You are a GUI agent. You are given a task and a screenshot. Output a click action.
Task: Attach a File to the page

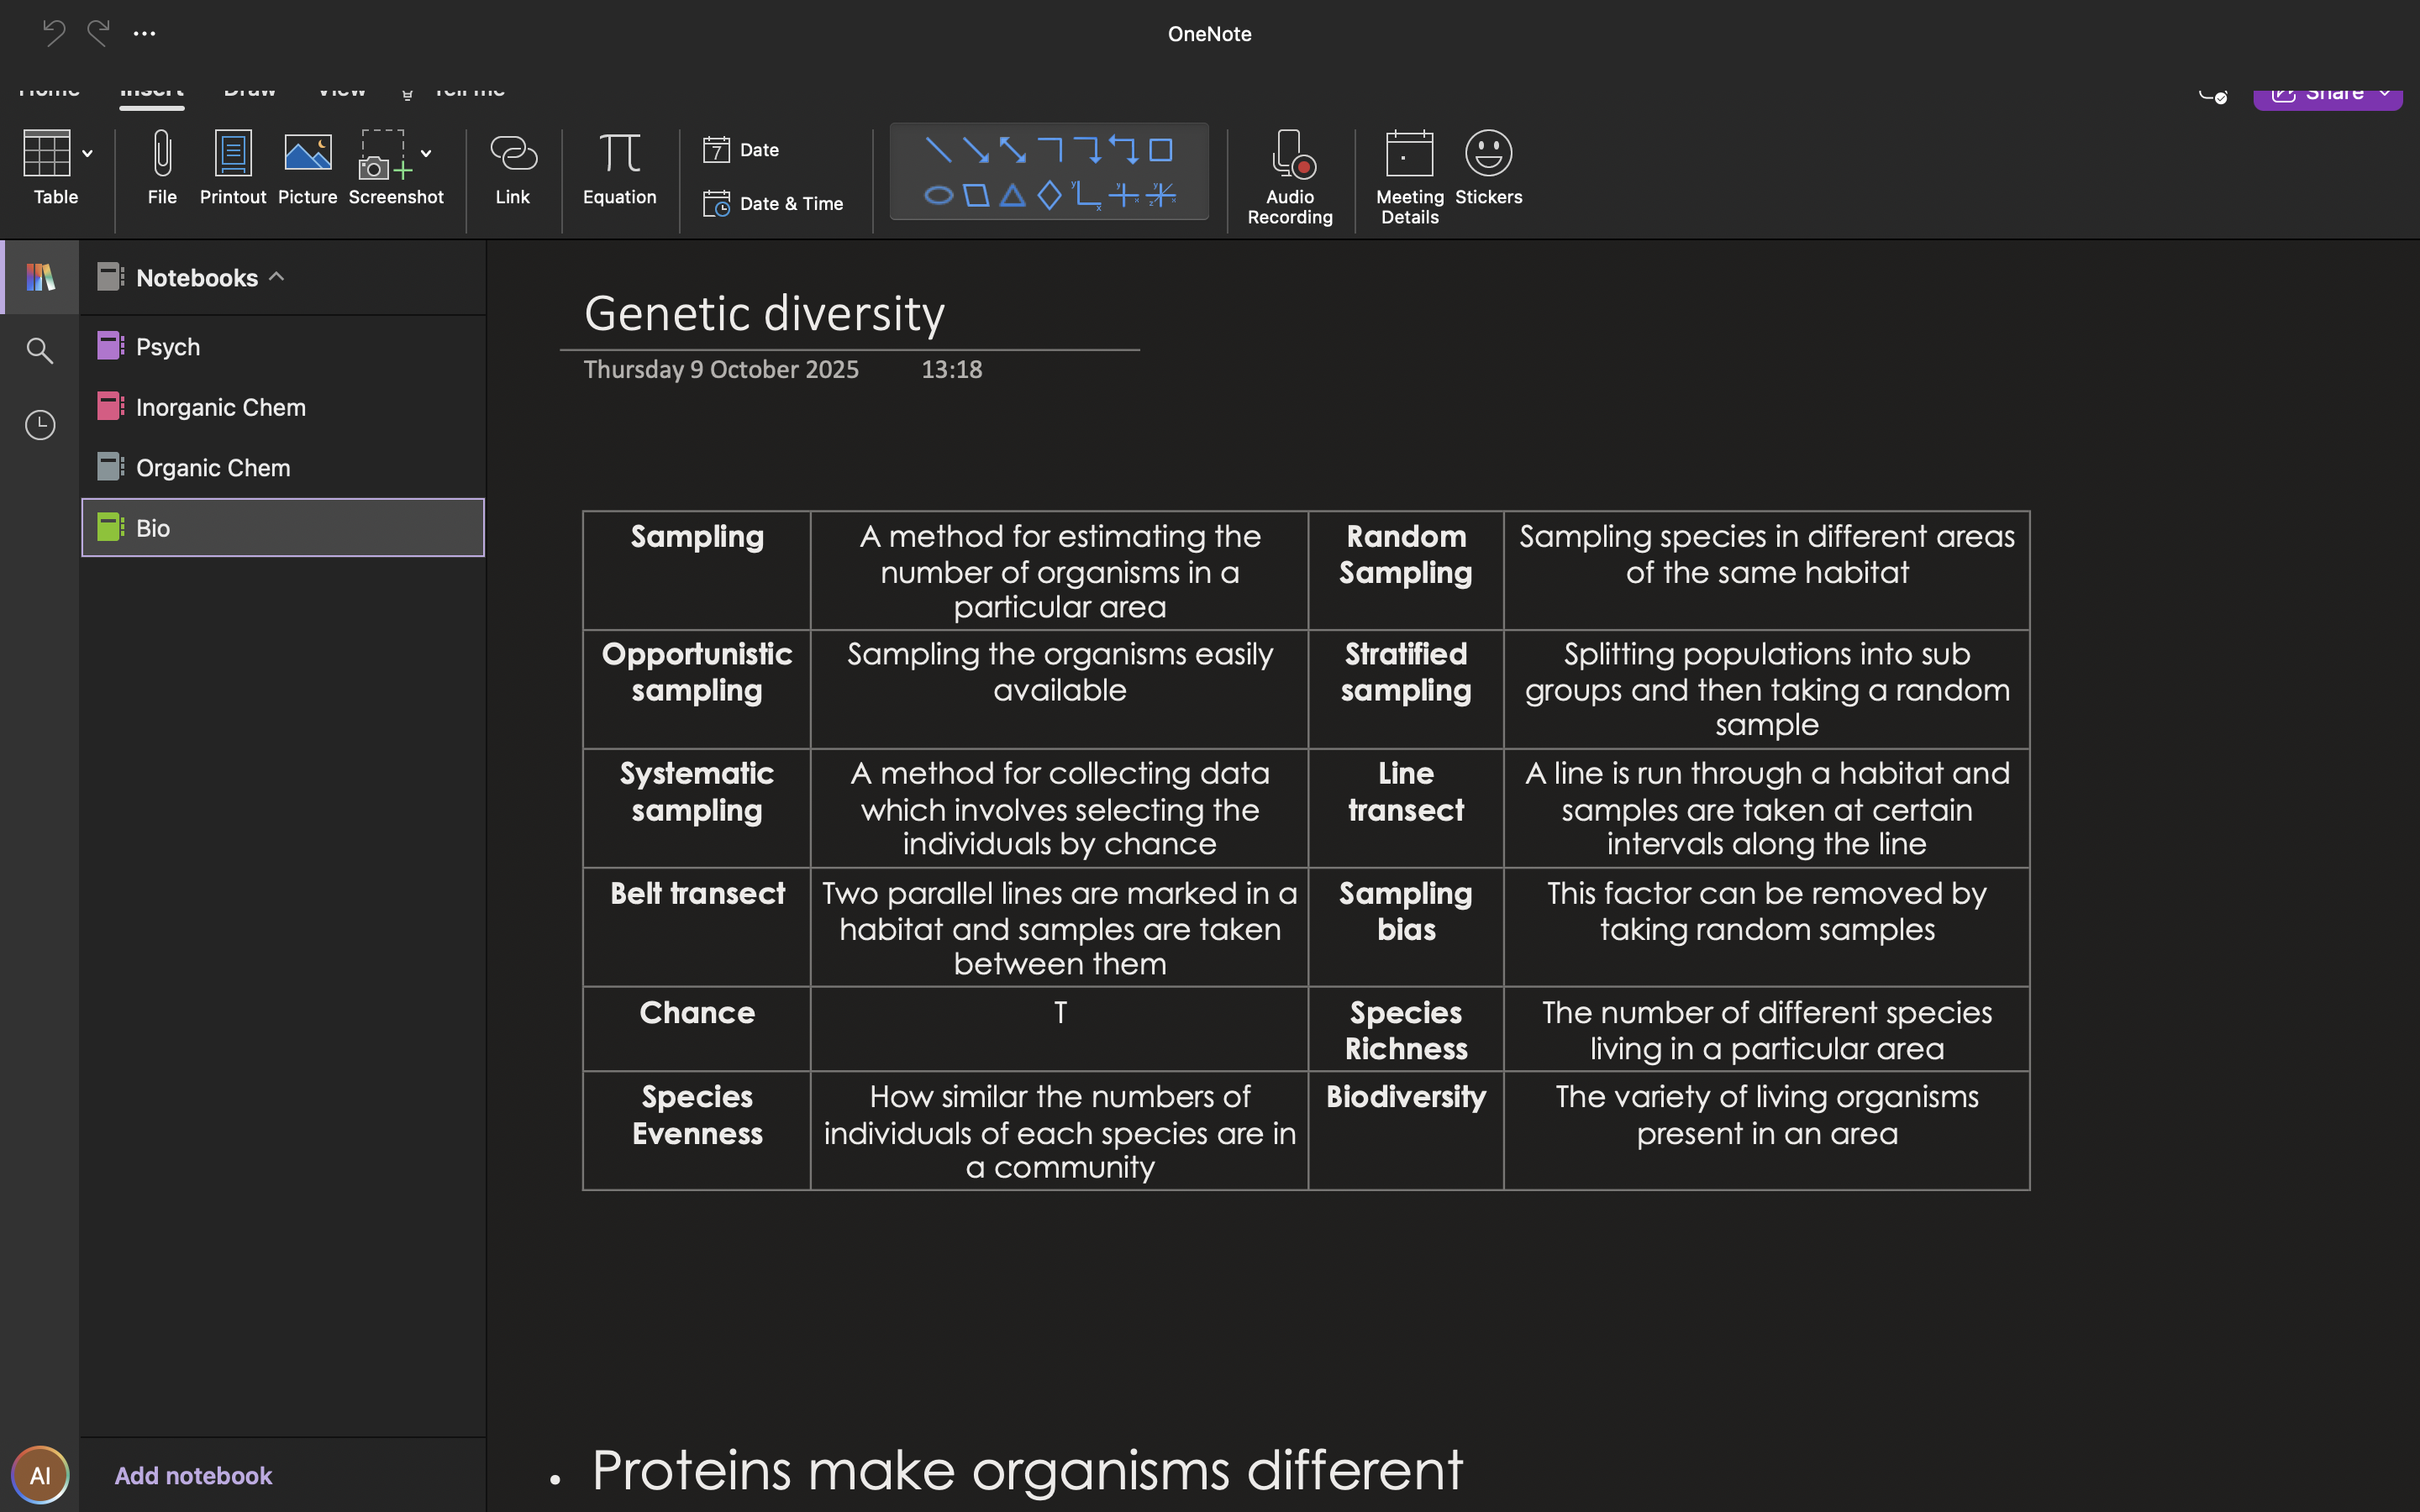(162, 168)
